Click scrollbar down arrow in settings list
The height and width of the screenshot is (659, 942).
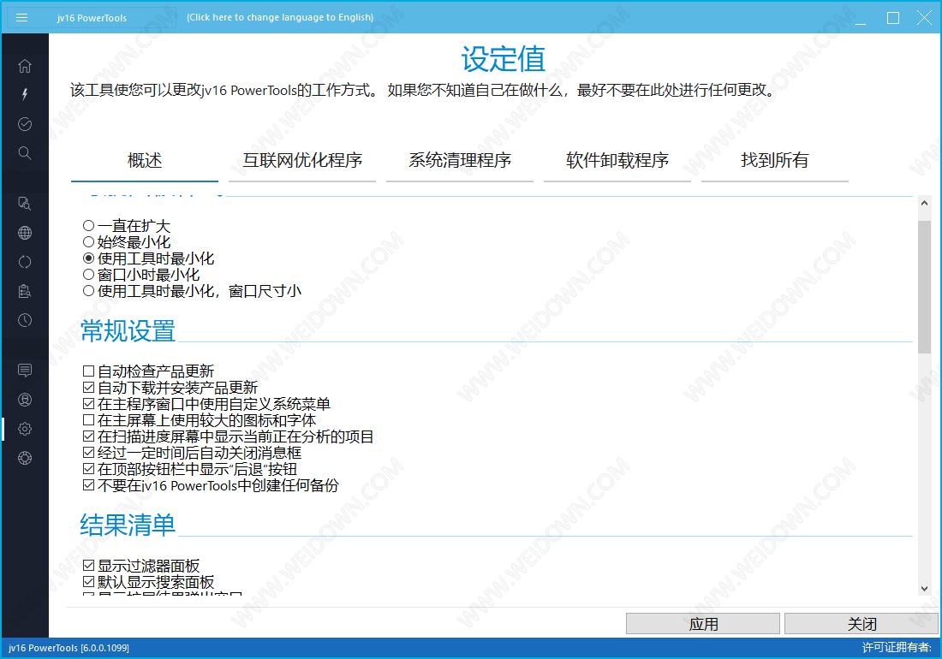tap(924, 589)
